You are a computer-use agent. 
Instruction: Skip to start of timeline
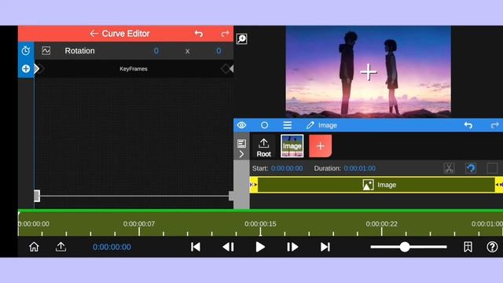click(x=196, y=247)
